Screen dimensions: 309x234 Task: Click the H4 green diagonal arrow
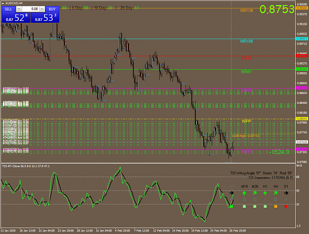276,193
